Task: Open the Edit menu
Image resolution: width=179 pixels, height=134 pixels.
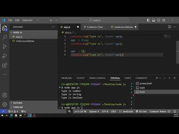Action: tap(17, 20)
